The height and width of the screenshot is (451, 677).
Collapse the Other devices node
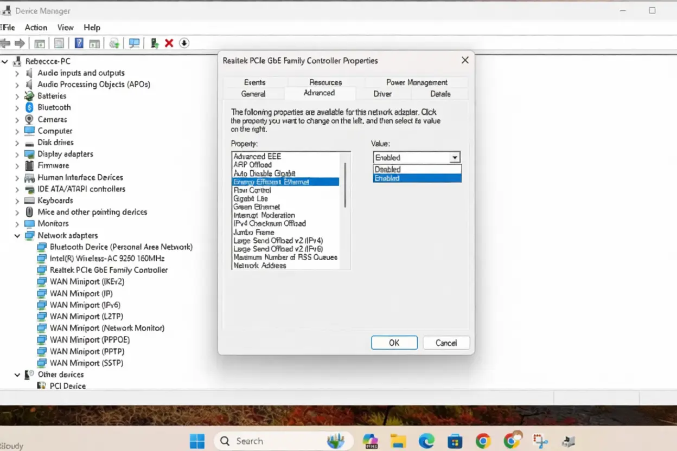pos(17,375)
